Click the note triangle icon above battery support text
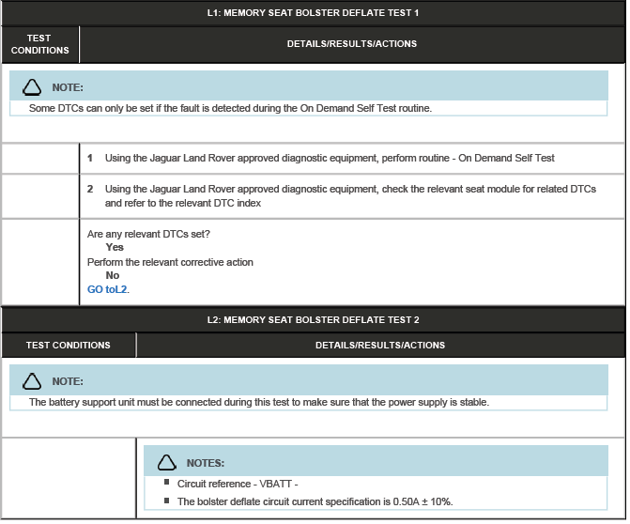This screenshot has width=630, height=524. [x=32, y=381]
